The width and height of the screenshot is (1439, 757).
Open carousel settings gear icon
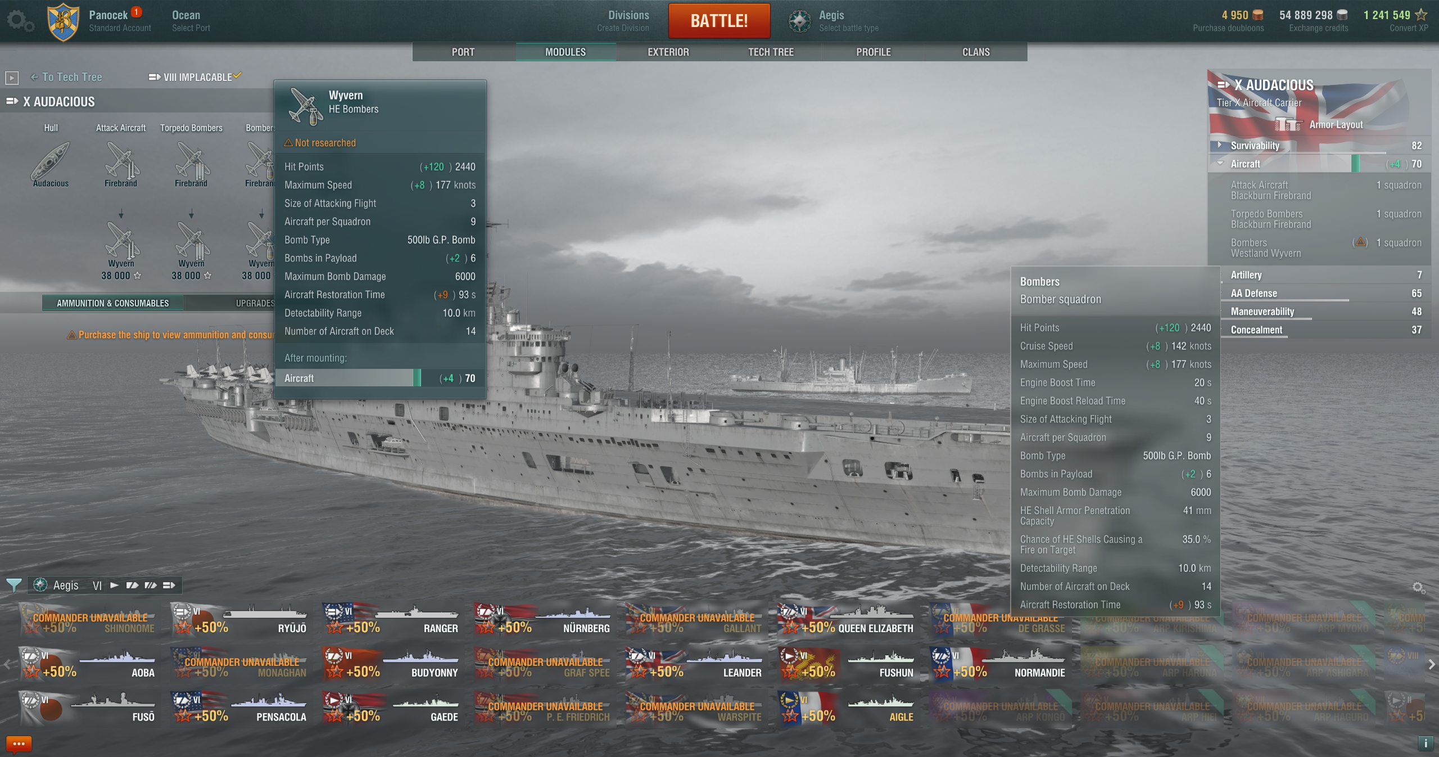[1418, 588]
